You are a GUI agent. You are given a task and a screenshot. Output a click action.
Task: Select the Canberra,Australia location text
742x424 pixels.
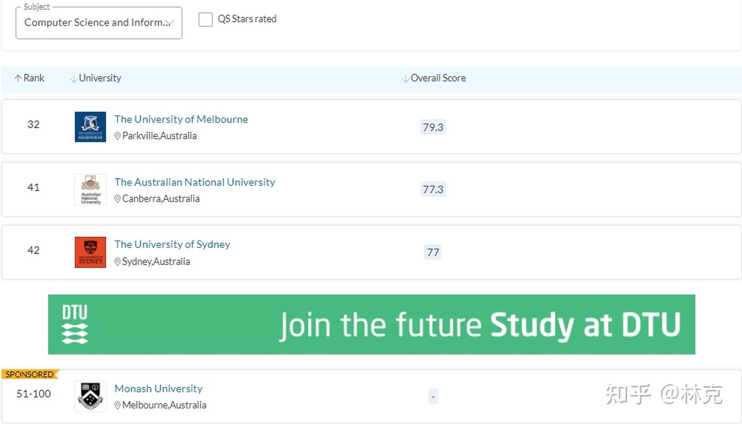pyautogui.click(x=161, y=199)
